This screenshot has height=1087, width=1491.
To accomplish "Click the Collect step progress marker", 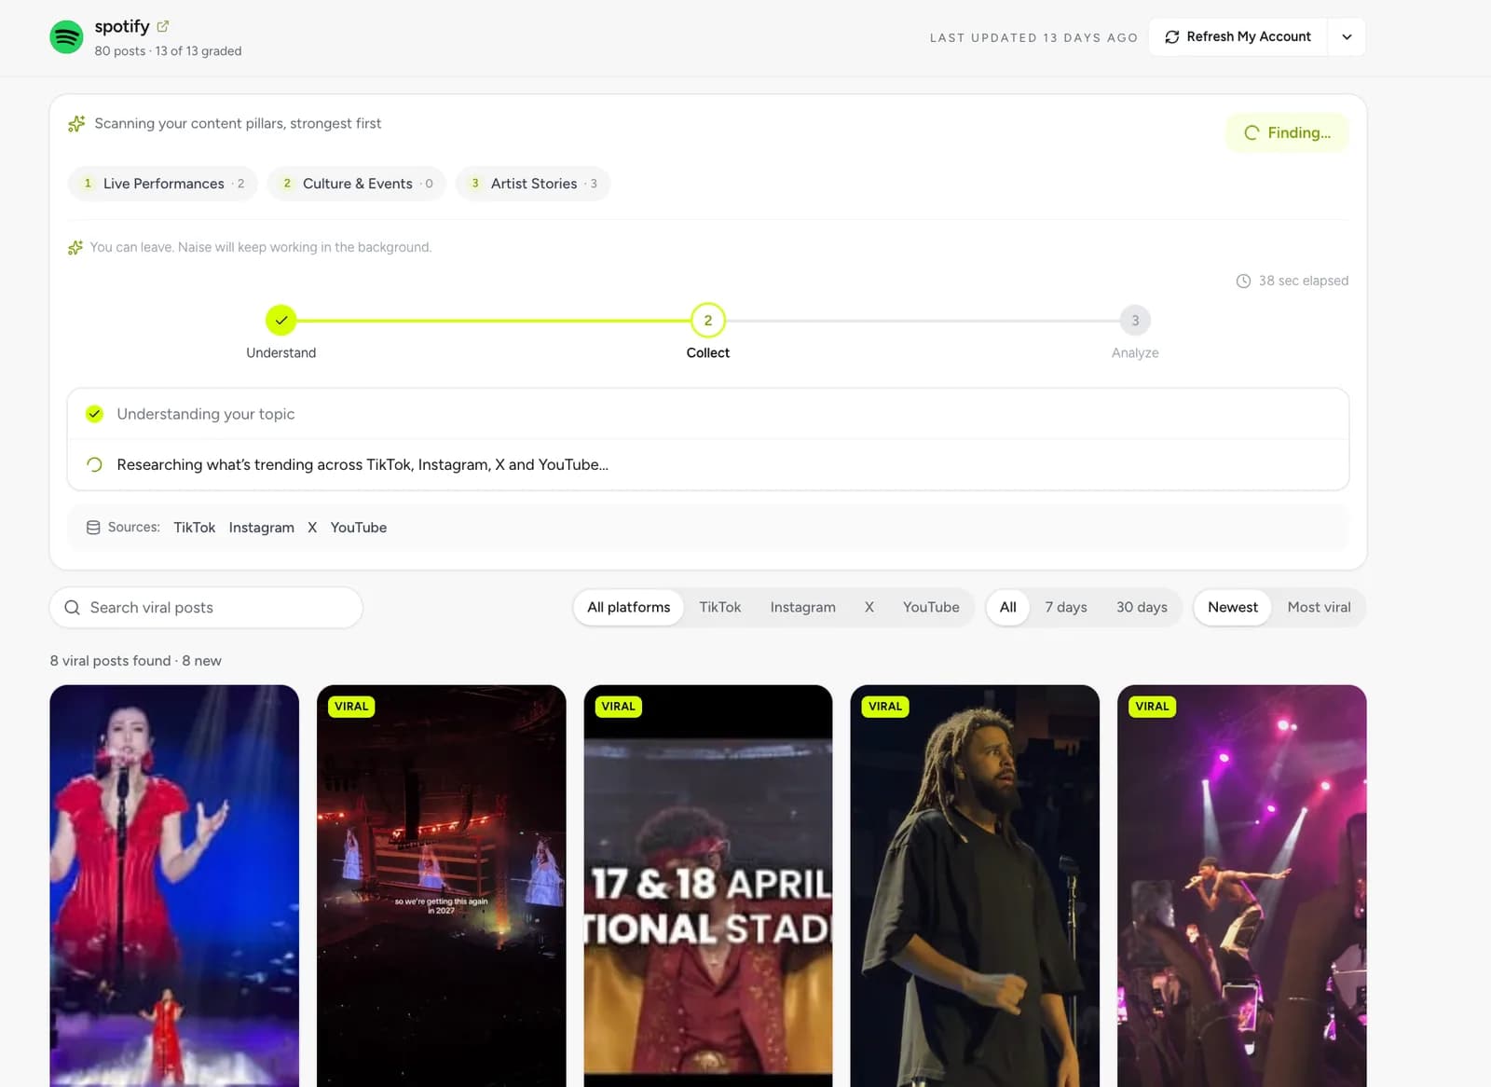I will click(x=707, y=320).
